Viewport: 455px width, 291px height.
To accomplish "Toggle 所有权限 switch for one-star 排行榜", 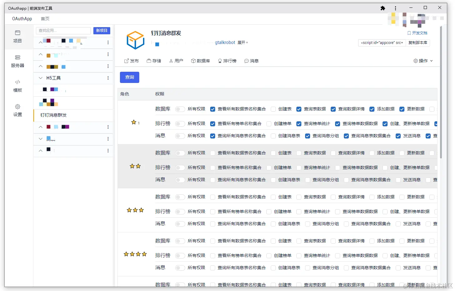I will coord(180,124).
